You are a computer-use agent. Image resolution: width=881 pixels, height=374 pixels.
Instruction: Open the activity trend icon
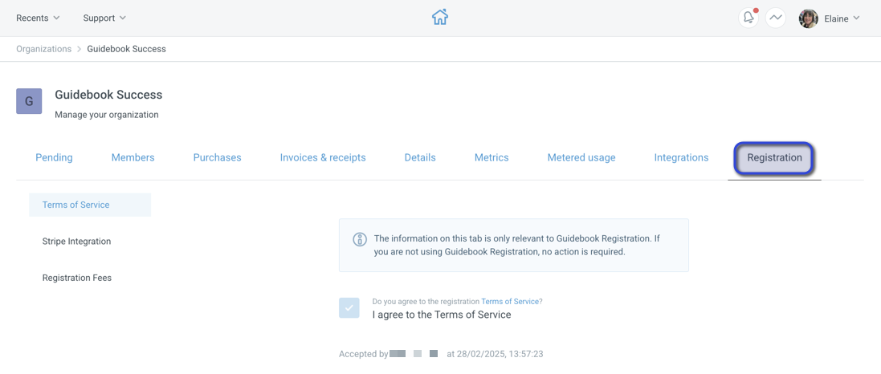click(775, 18)
